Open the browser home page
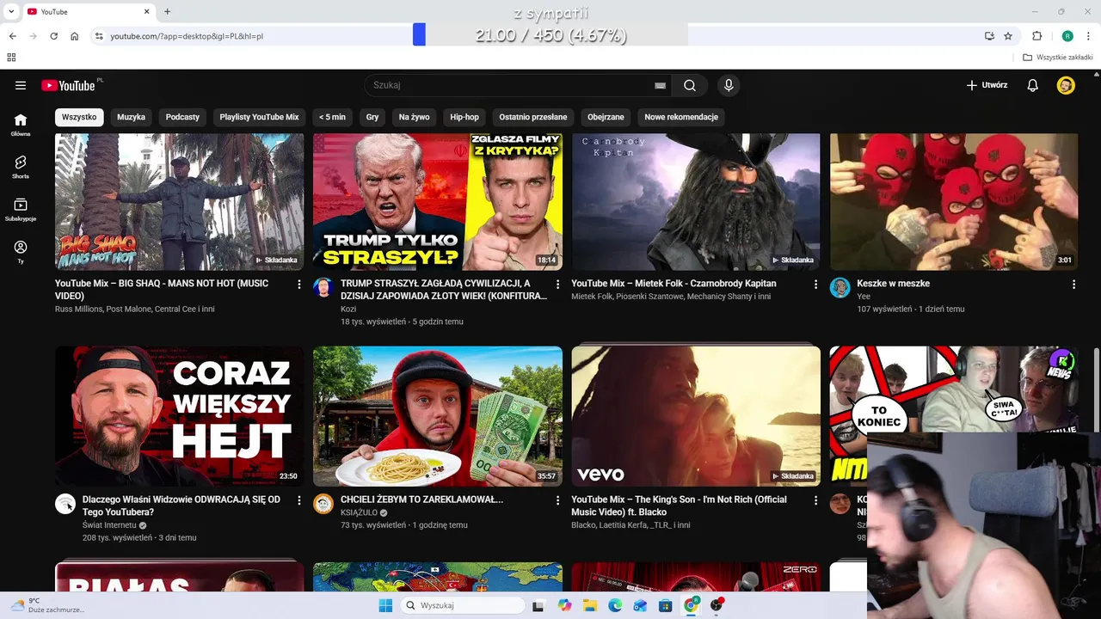The width and height of the screenshot is (1101, 619). tap(75, 36)
